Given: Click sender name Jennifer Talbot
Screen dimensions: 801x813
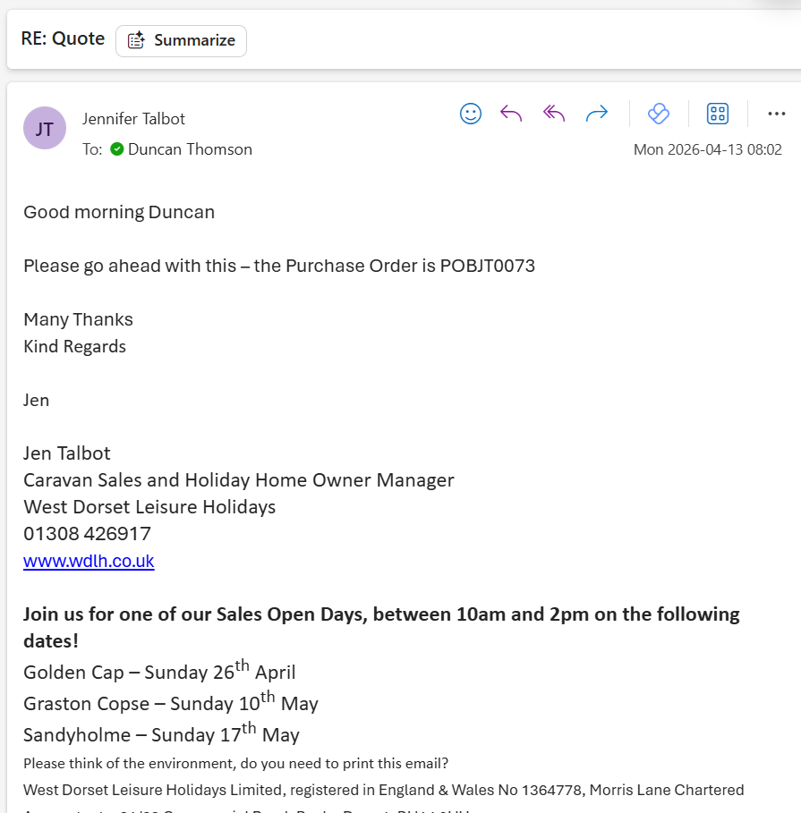Looking at the screenshot, I should (133, 119).
